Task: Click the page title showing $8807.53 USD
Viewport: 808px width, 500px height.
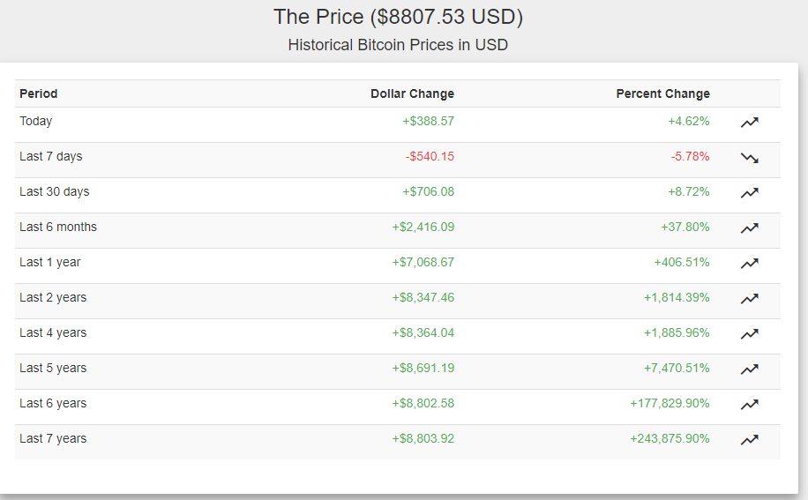Action: [398, 17]
